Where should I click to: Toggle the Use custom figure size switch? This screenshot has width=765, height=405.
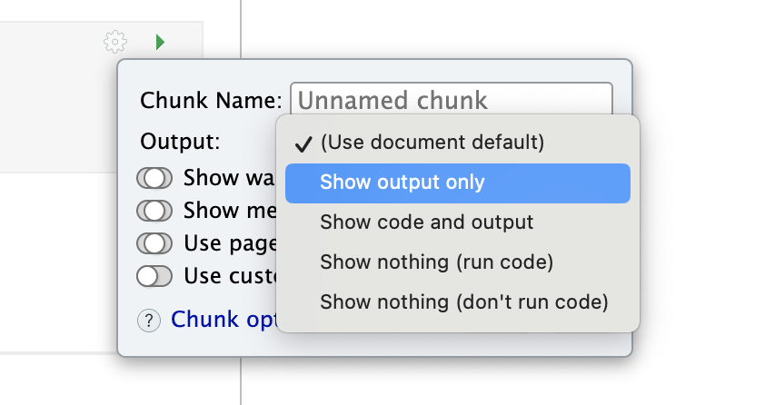pyautogui.click(x=154, y=275)
